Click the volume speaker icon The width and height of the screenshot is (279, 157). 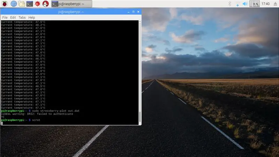[x=245, y=4]
